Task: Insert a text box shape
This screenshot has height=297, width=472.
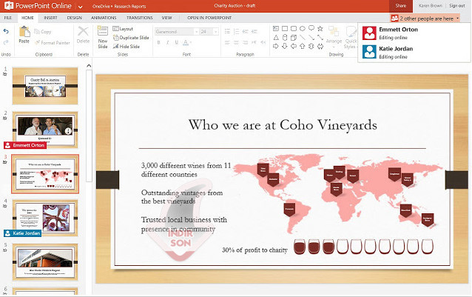Action: pyautogui.click(x=276, y=28)
